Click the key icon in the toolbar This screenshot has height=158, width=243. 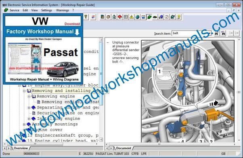pos(86,17)
